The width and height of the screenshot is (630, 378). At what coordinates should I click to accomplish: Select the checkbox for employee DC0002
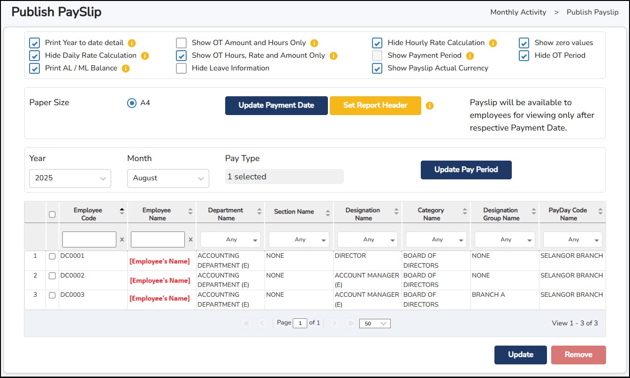(x=52, y=276)
